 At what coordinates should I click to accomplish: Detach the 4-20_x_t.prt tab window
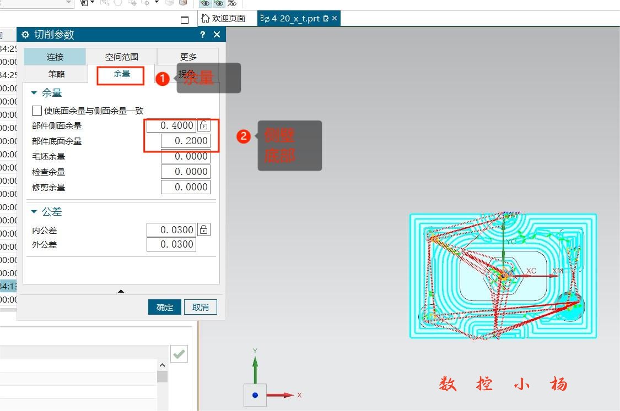(x=326, y=19)
